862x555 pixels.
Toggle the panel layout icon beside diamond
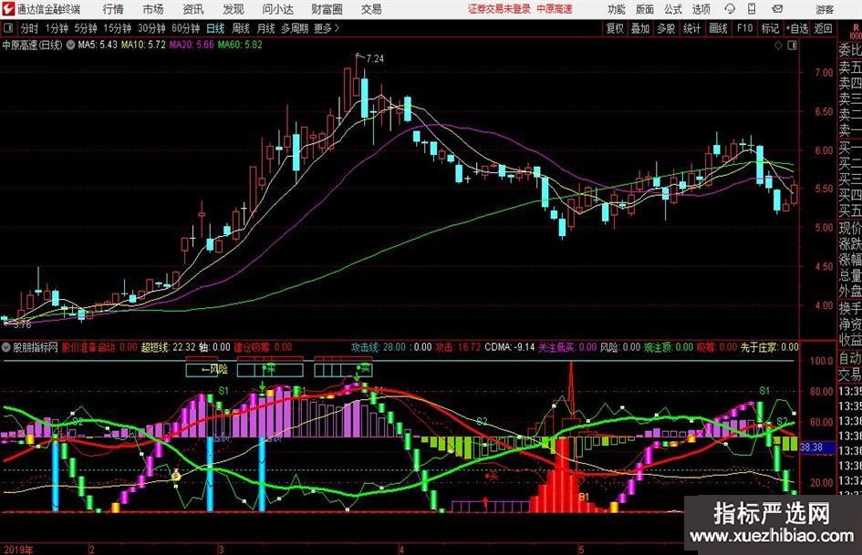pos(792,46)
